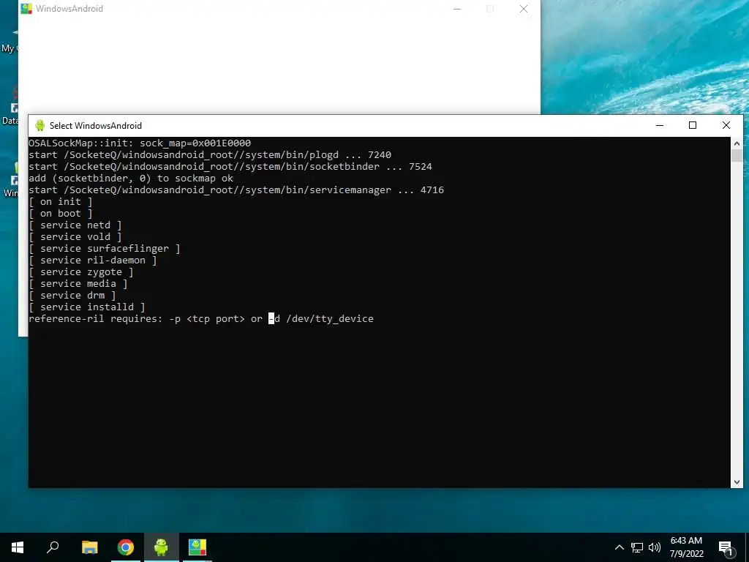The height and width of the screenshot is (562, 749).
Task: Launch Google Chrome from the taskbar
Action: tap(126, 547)
